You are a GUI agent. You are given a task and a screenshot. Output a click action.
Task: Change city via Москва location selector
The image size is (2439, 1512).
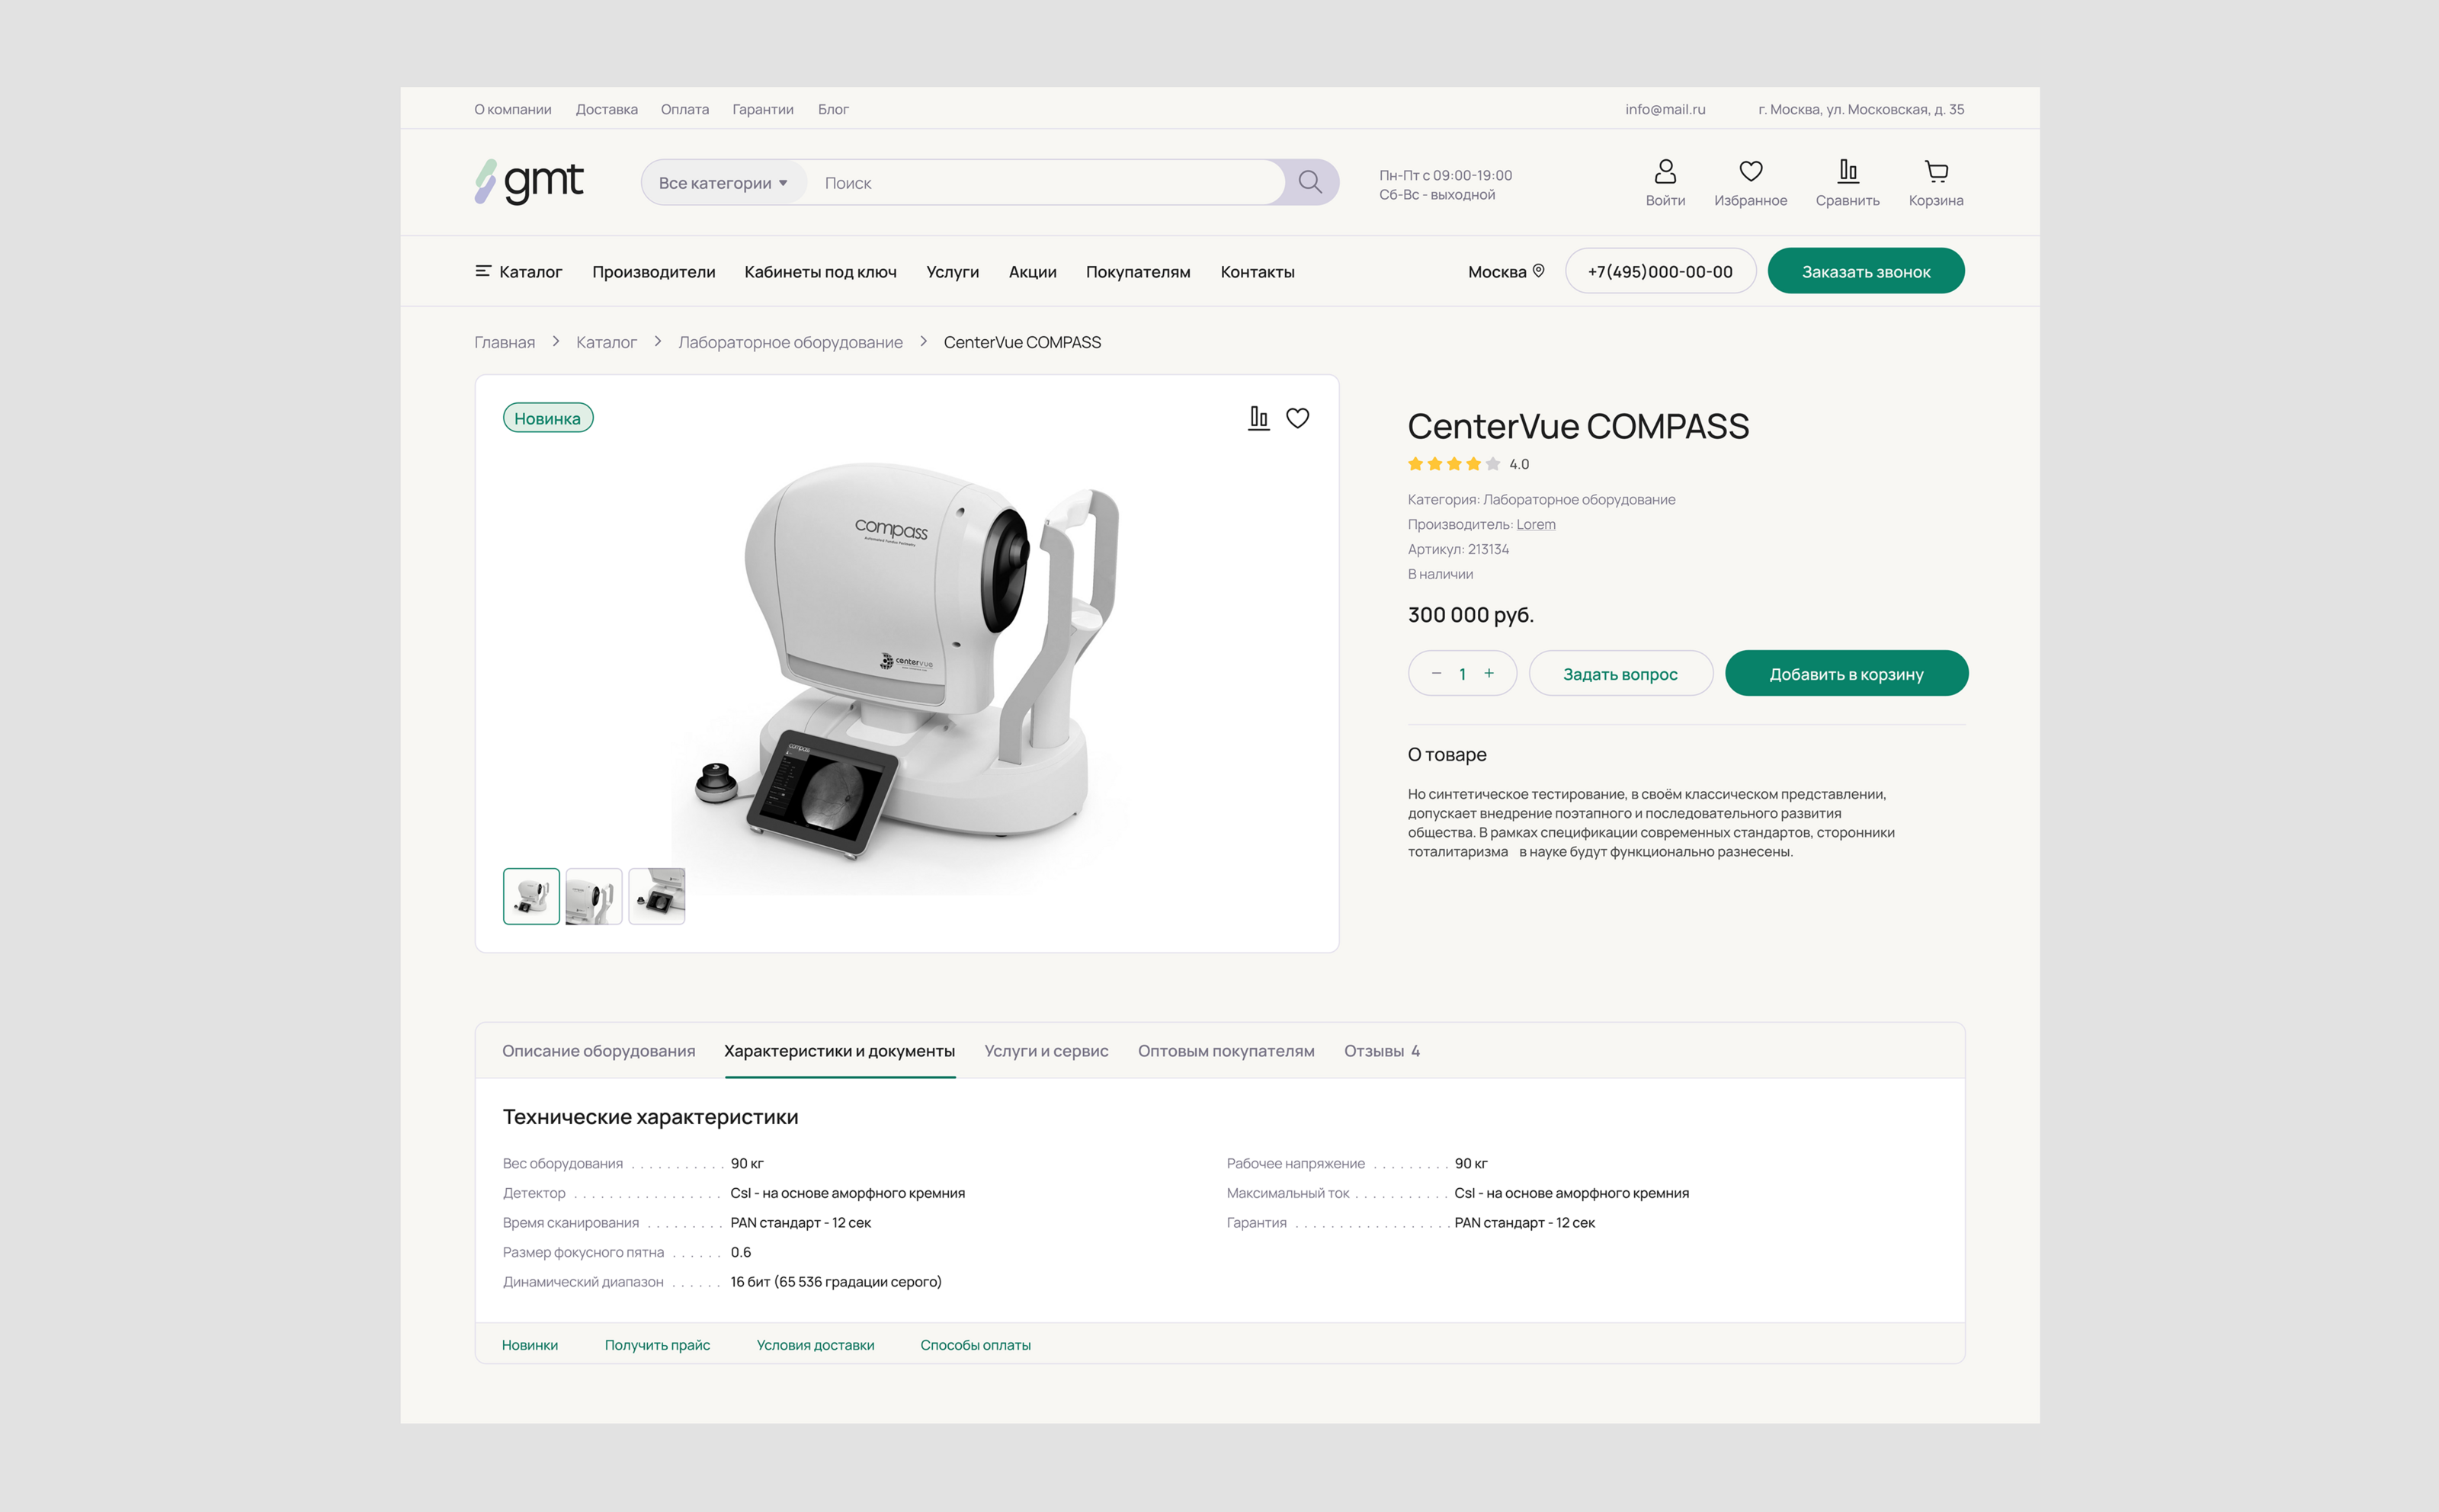click(1506, 272)
